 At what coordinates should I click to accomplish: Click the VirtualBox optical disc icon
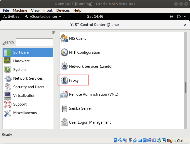tap(120, 140)
